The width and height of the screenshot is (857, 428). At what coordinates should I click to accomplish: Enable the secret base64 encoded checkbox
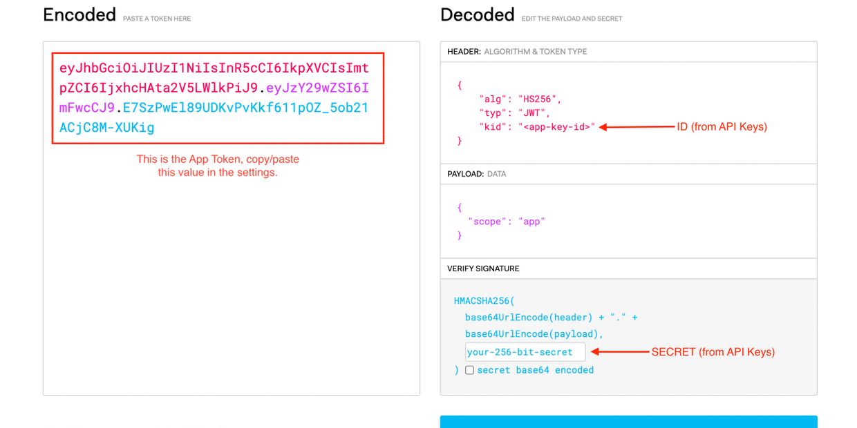pyautogui.click(x=470, y=370)
